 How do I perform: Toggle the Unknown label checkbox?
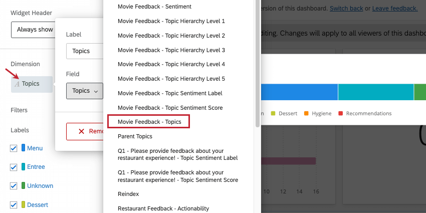[14, 186]
